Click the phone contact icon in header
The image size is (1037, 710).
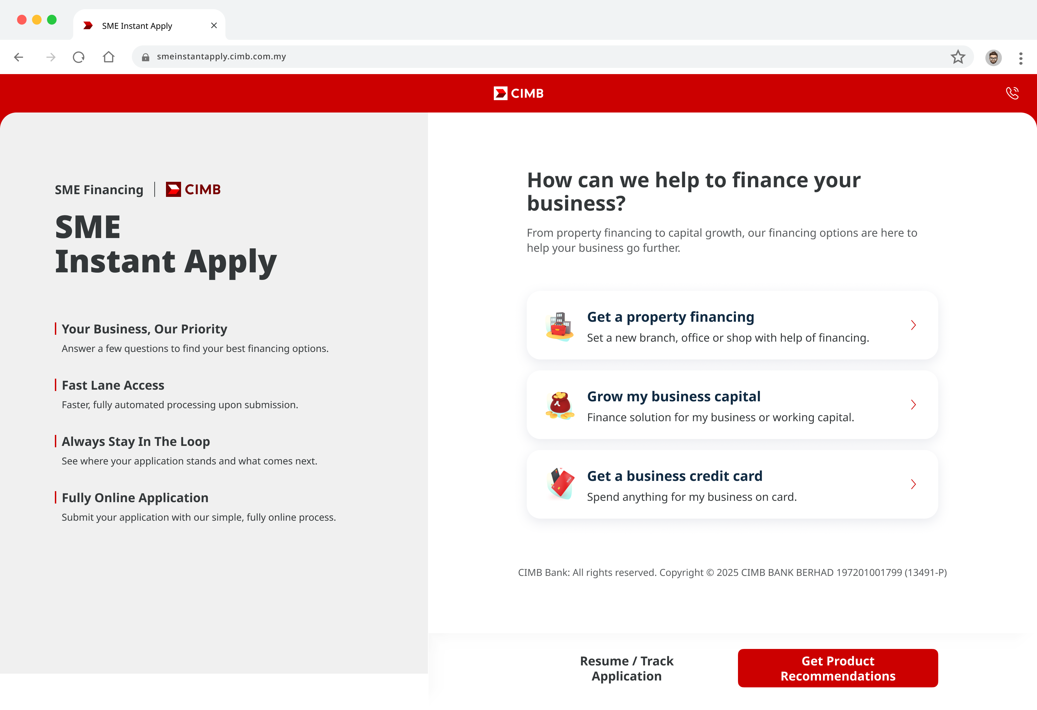click(x=1012, y=93)
